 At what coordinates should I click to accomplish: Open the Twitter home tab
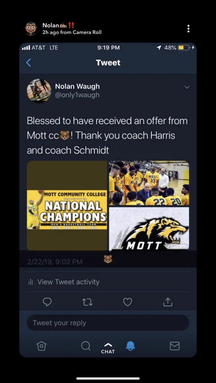41,346
